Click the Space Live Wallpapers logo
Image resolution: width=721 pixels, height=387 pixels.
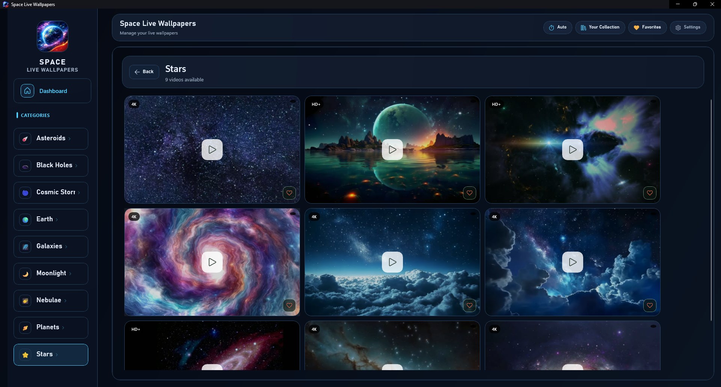tap(53, 36)
